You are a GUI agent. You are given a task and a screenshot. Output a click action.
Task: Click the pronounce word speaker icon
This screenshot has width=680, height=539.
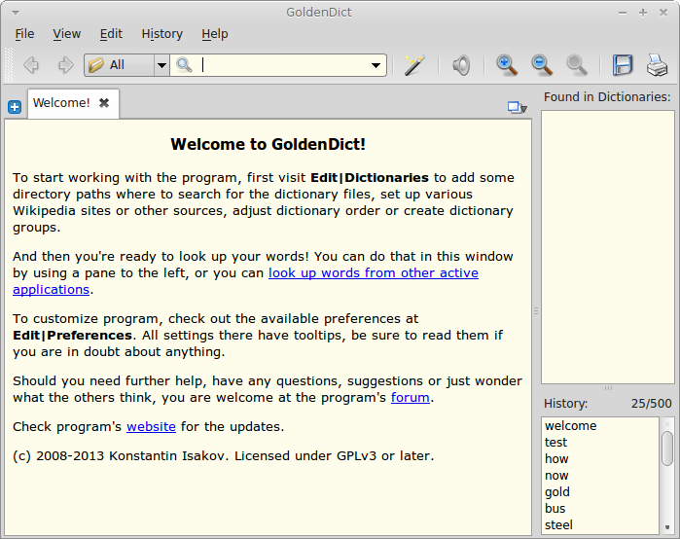[x=461, y=65]
